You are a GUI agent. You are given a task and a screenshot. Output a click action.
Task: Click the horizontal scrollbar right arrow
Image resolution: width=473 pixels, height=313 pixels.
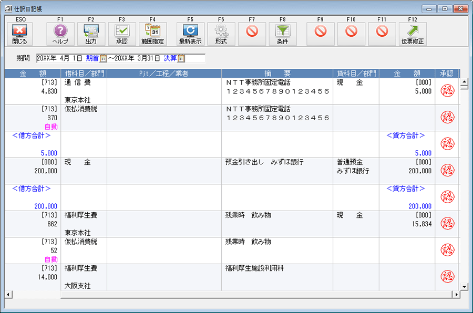(x=456, y=294)
